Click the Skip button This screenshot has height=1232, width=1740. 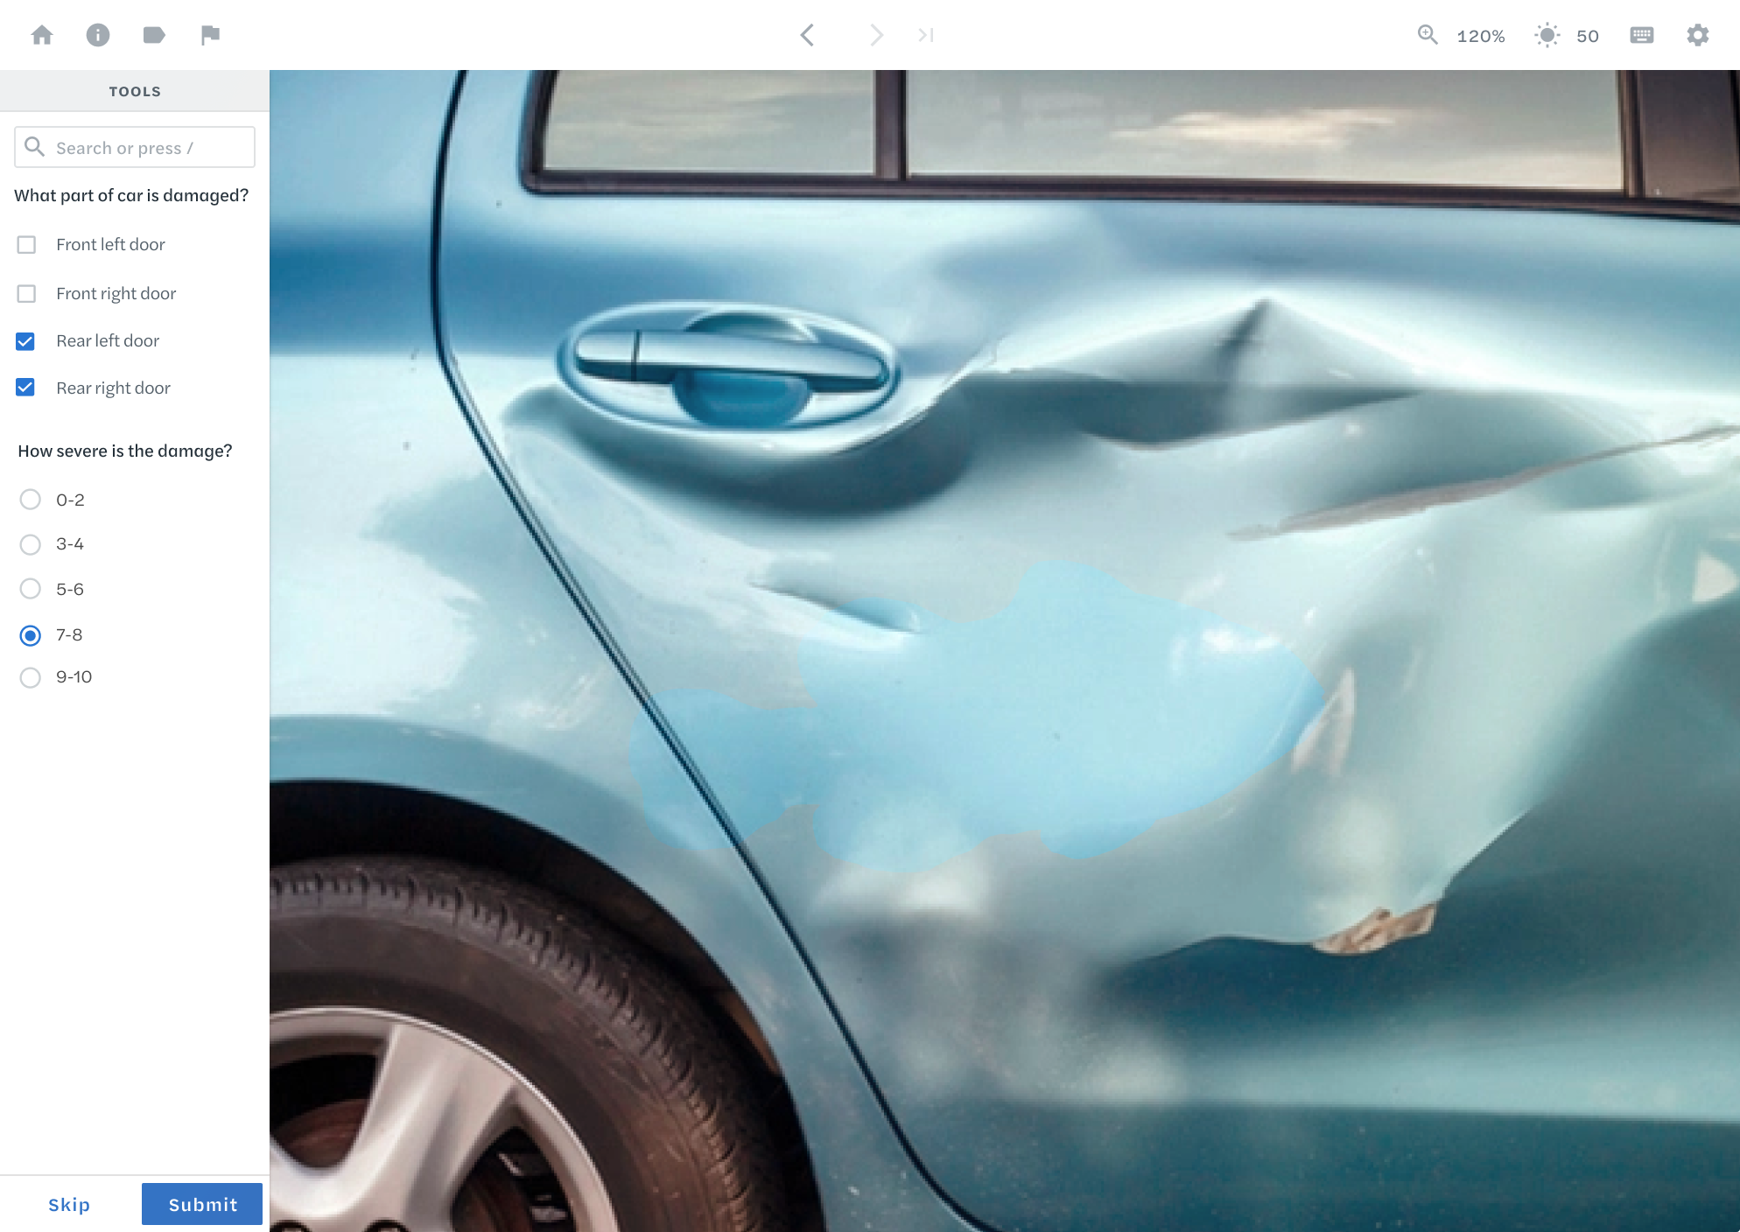pyautogui.click(x=69, y=1204)
